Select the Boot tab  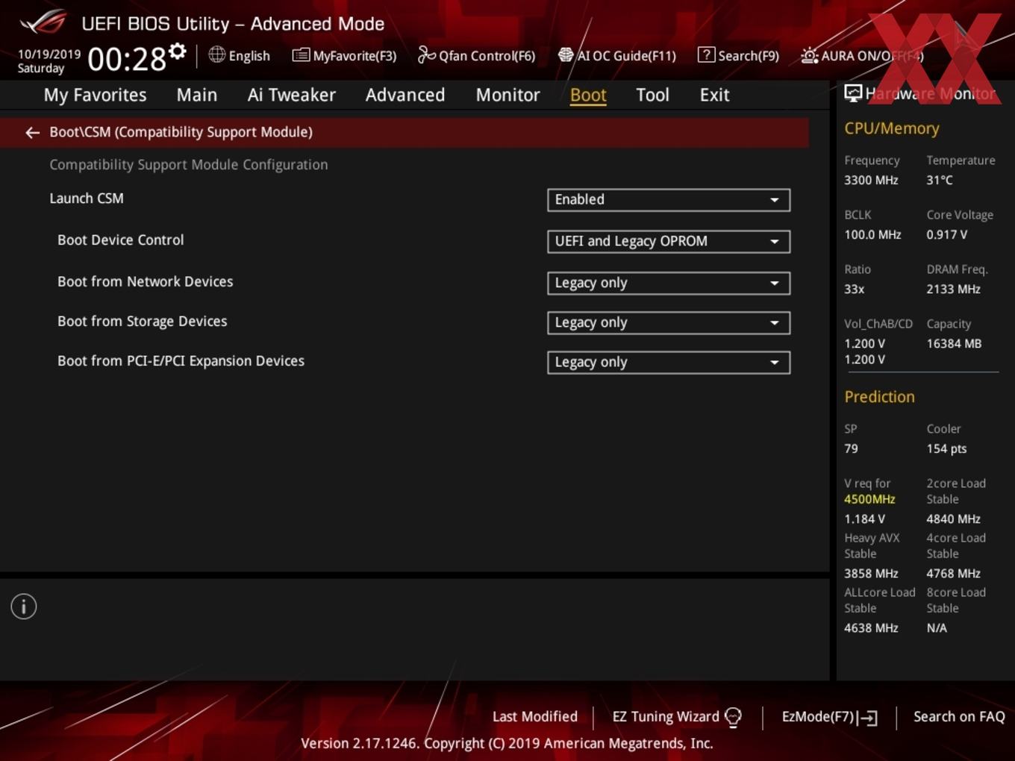pyautogui.click(x=588, y=95)
